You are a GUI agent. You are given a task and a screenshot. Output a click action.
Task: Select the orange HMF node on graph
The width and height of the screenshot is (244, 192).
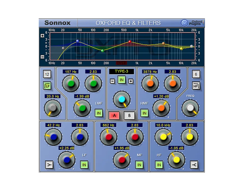pyautogui.click(x=163, y=44)
